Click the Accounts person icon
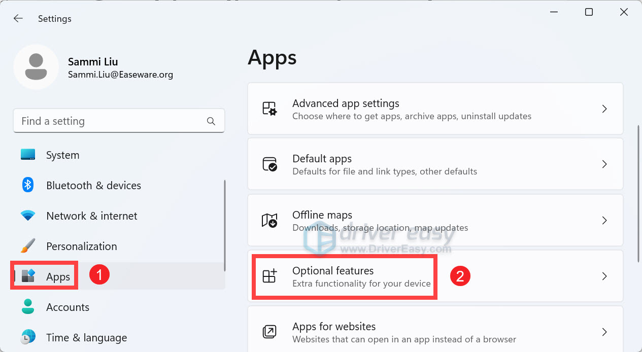 pos(28,307)
